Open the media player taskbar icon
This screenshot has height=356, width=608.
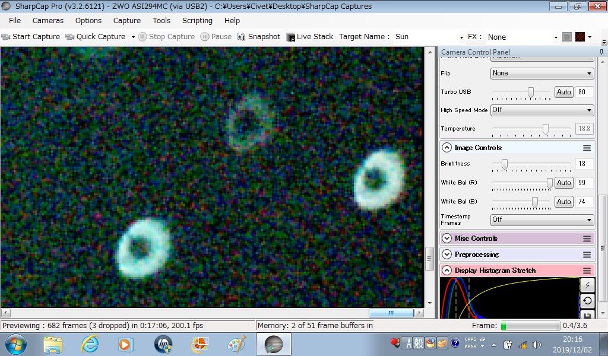tap(126, 344)
